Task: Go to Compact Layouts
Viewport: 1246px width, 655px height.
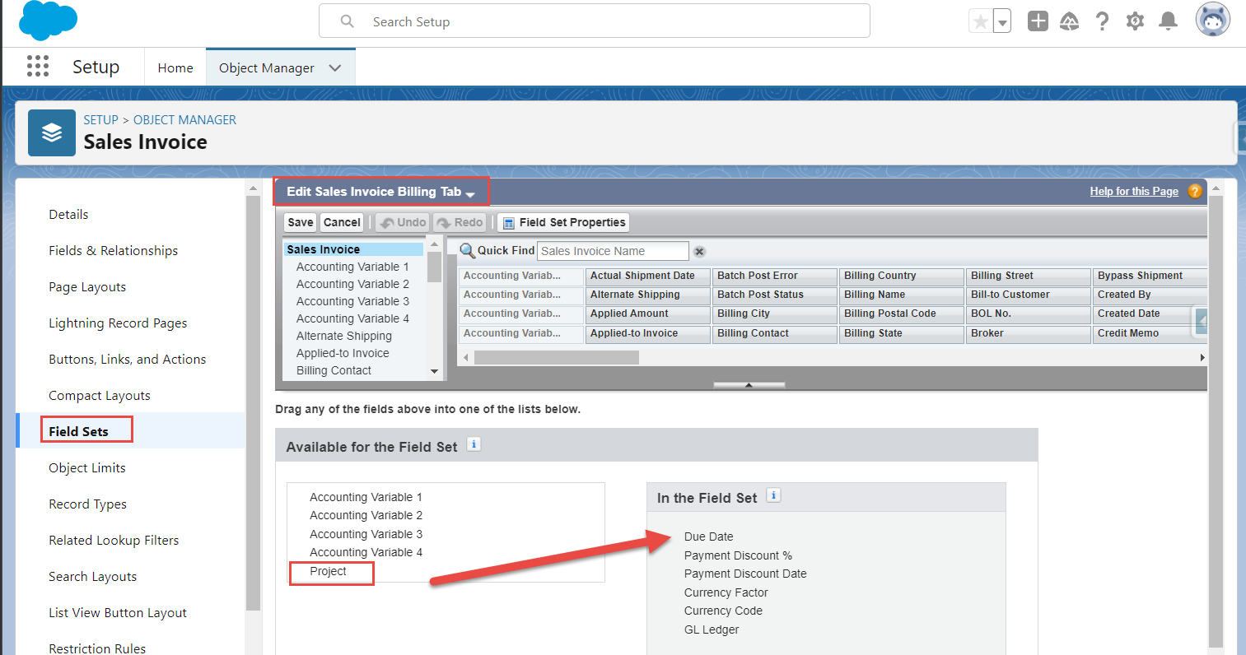Action: point(100,396)
